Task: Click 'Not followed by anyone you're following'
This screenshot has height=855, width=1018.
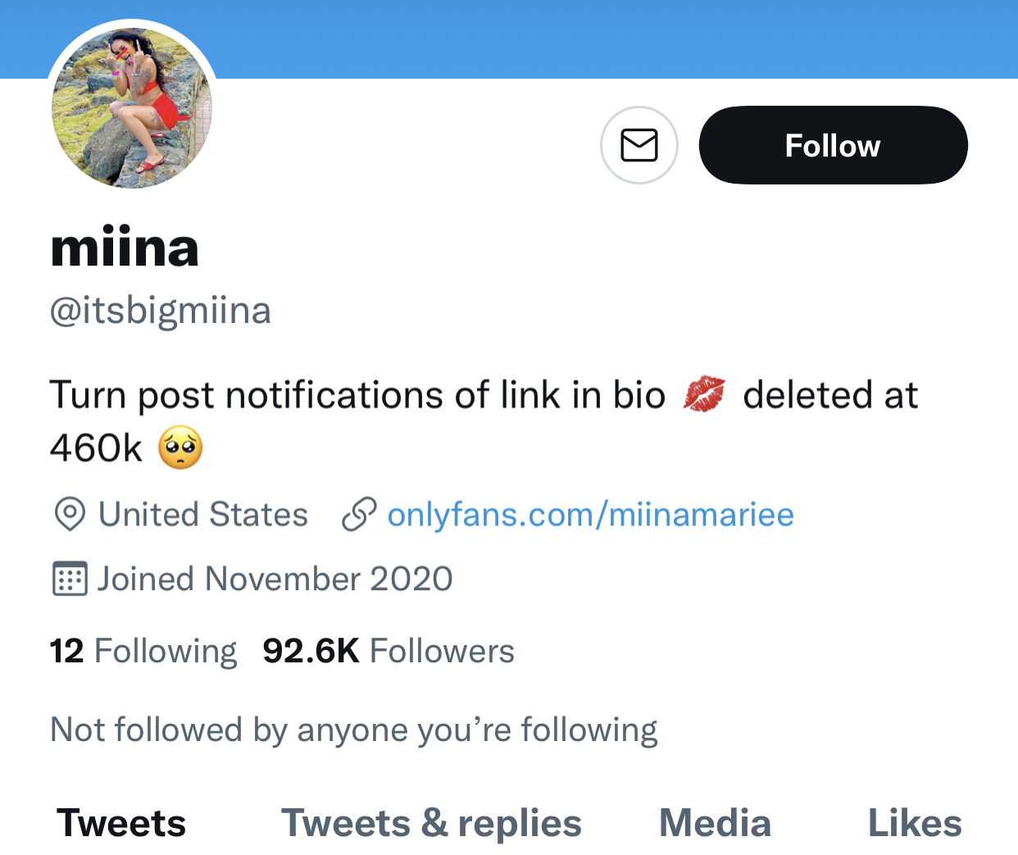Action: coord(353,730)
